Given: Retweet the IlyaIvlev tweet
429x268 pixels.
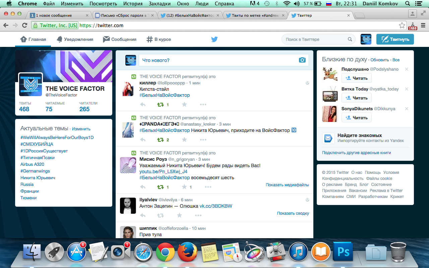Looking at the screenshot, I should pyautogui.click(x=161, y=215).
